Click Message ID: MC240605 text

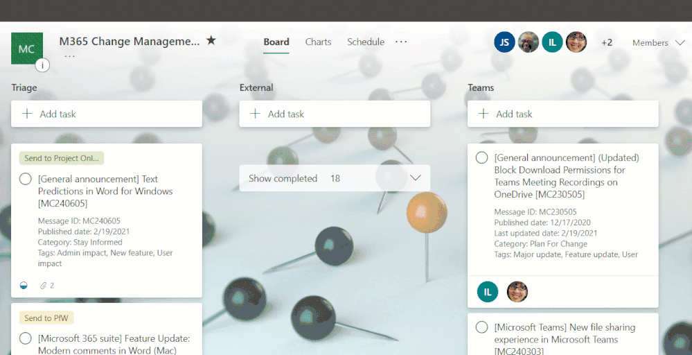click(x=79, y=220)
